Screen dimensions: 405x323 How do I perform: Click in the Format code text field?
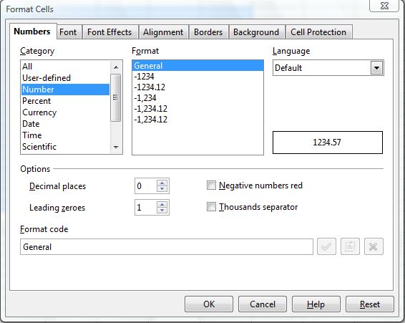click(x=167, y=246)
